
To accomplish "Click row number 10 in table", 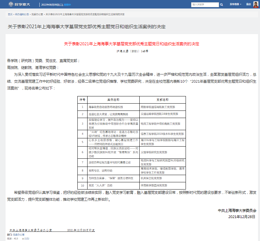I will pyautogui.click(x=82, y=186).
